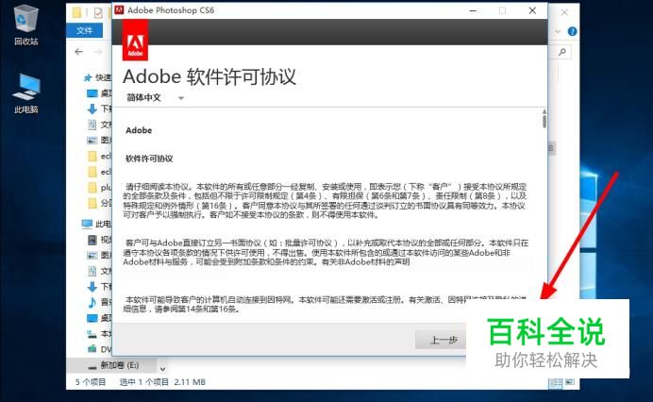Switch to details view in Explorer status bar
653x402 pixels.
pos(555,382)
